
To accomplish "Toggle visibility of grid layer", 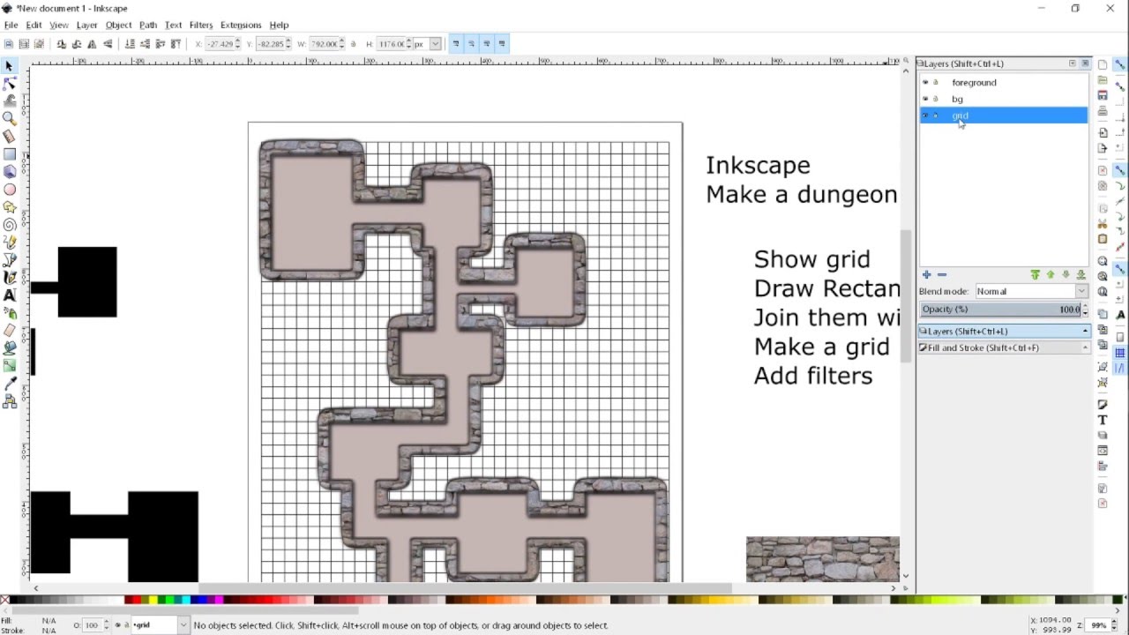I will 925,116.
